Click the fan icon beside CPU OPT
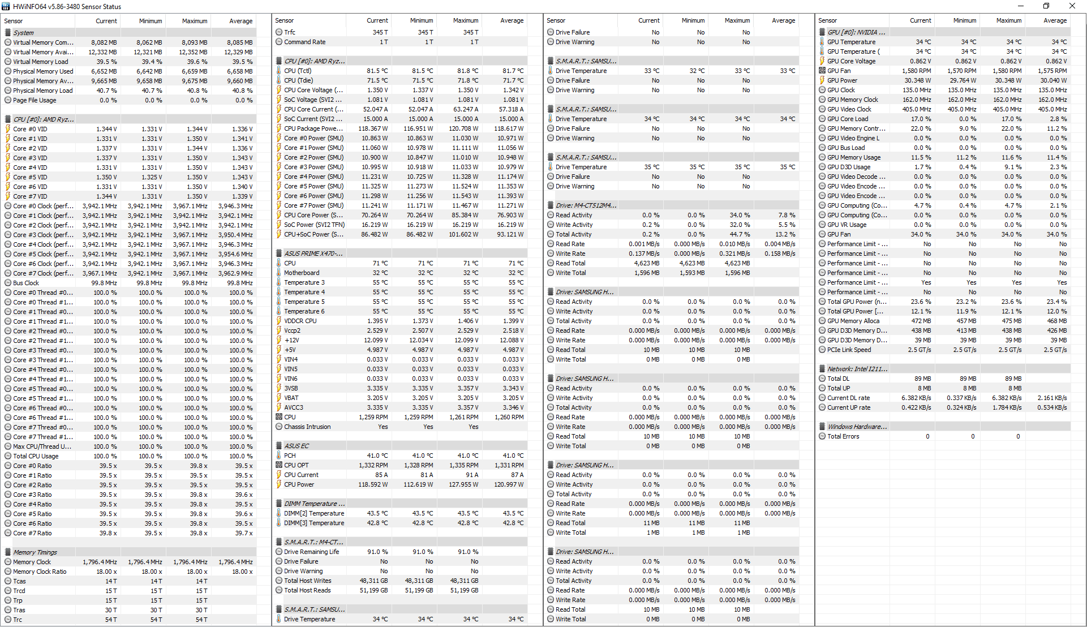This screenshot has width=1087, height=627. coord(279,465)
